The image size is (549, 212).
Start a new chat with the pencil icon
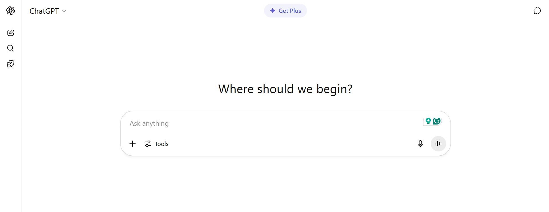click(x=11, y=33)
